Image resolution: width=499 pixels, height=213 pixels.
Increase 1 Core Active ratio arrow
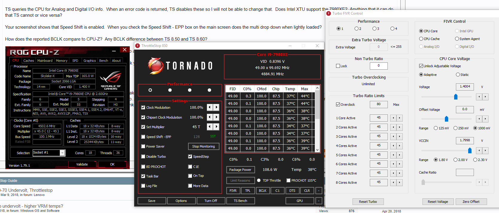point(399,118)
